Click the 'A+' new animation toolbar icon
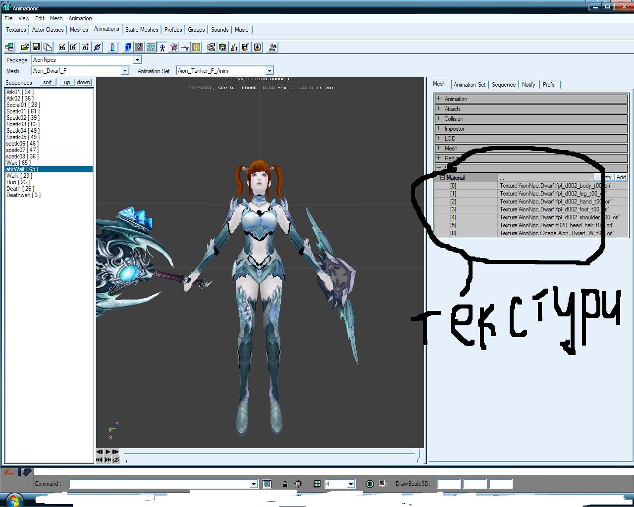Image resolution: width=634 pixels, height=507 pixels. point(85,47)
